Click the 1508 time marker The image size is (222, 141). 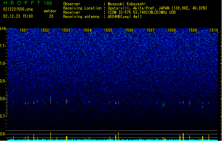[x=172, y=30]
